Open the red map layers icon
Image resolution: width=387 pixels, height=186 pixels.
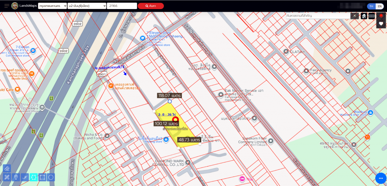pyautogui.click(x=381, y=16)
